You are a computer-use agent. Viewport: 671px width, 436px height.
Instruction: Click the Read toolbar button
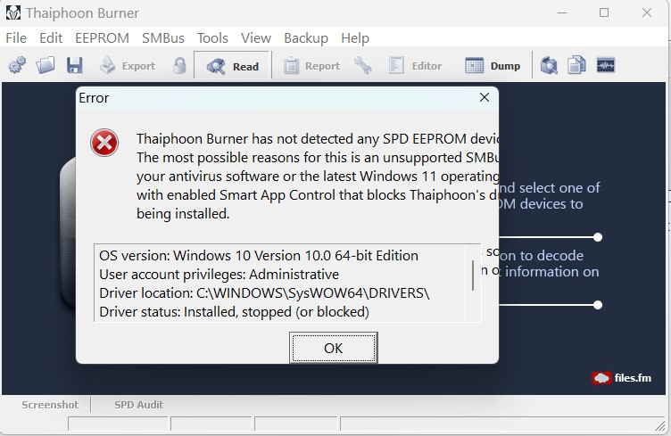coord(232,66)
